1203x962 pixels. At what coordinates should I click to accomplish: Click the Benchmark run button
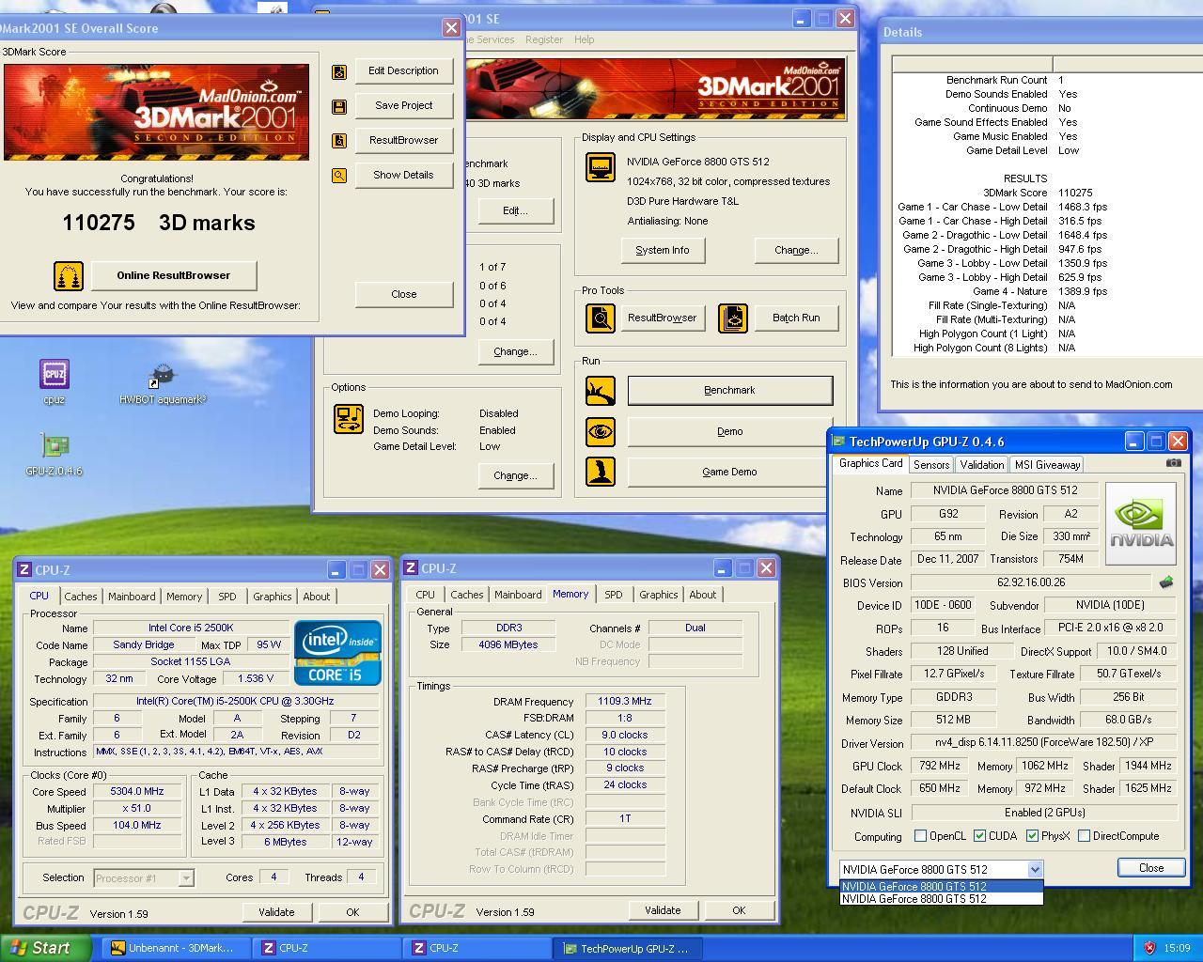[x=730, y=391]
